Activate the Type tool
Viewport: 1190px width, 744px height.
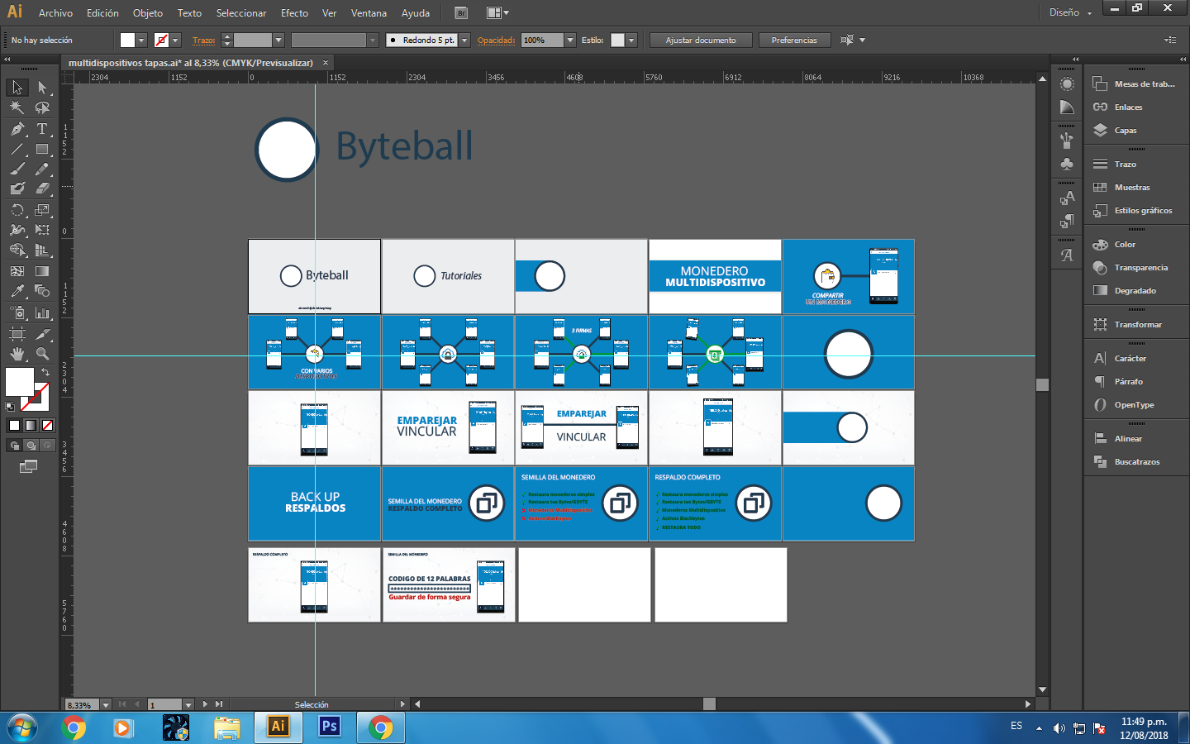click(42, 129)
